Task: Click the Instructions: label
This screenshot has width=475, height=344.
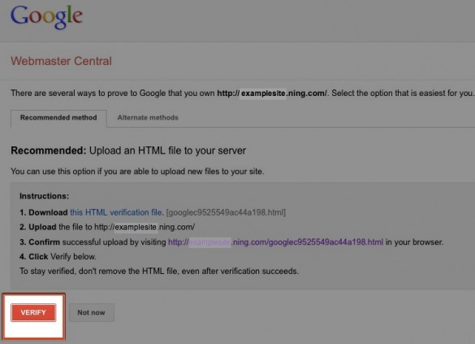Action: coord(44,196)
